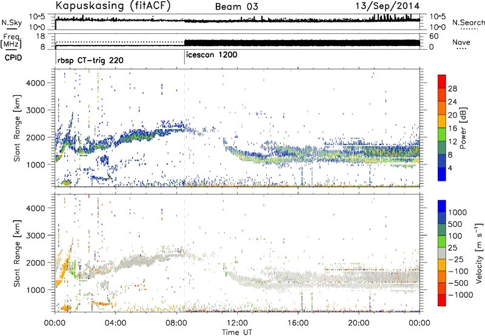Click the velocity colorbar value '100'
This screenshot has width=485, height=336.
click(455, 236)
